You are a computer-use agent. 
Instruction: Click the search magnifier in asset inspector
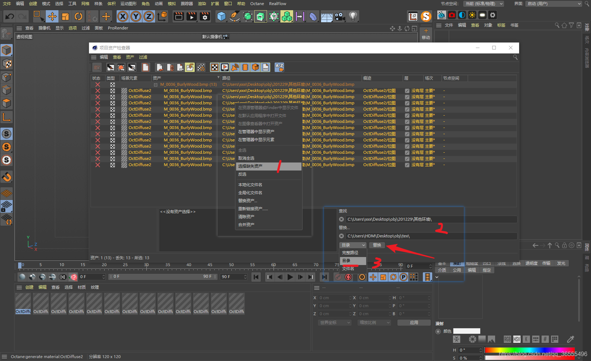coord(515,57)
